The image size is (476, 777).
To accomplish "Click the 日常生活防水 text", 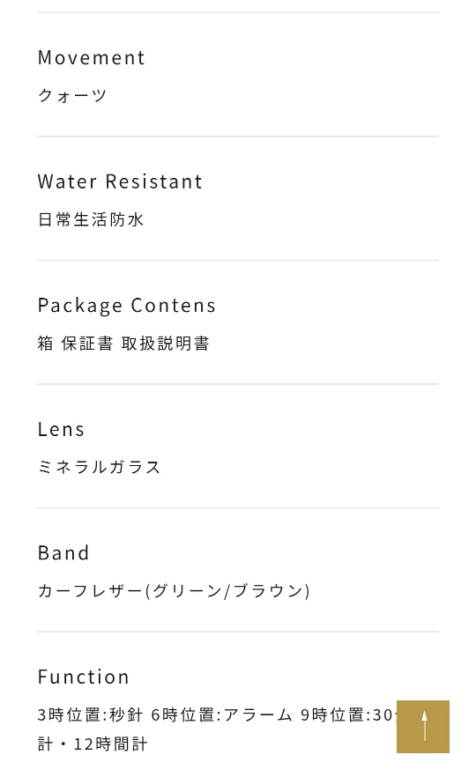I will (x=92, y=219).
